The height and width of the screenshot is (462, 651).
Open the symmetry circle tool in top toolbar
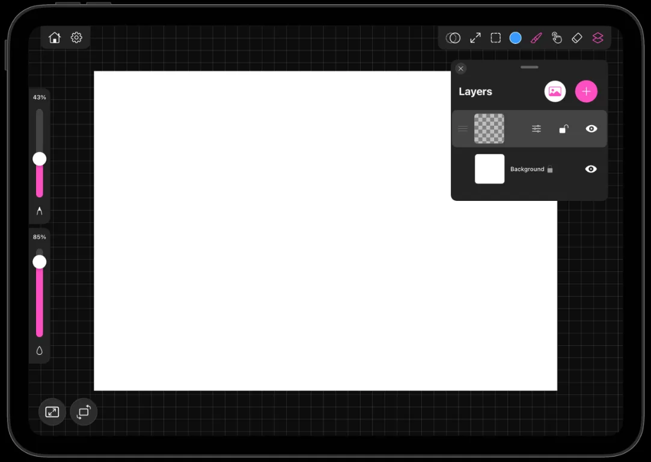pyautogui.click(x=453, y=38)
